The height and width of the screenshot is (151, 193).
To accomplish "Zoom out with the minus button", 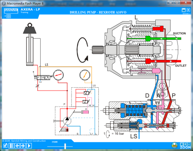I will (x=189, y=144).
